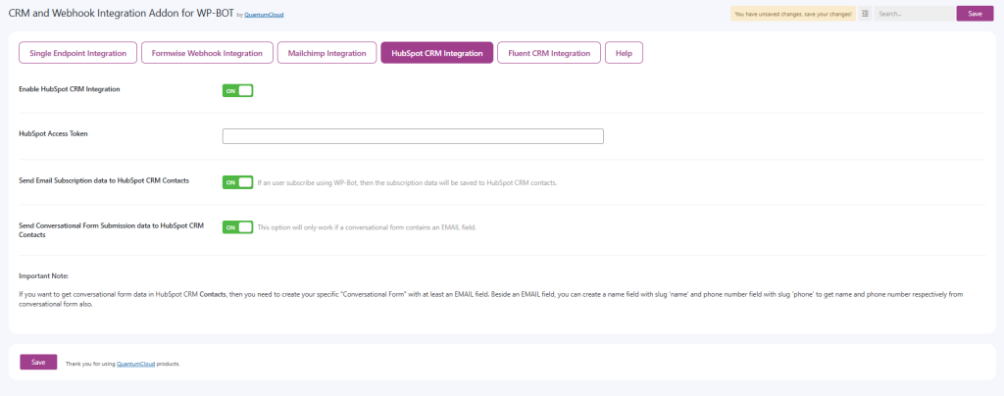
Task: Click the HubSpot Access Token label
Action: tap(53, 133)
